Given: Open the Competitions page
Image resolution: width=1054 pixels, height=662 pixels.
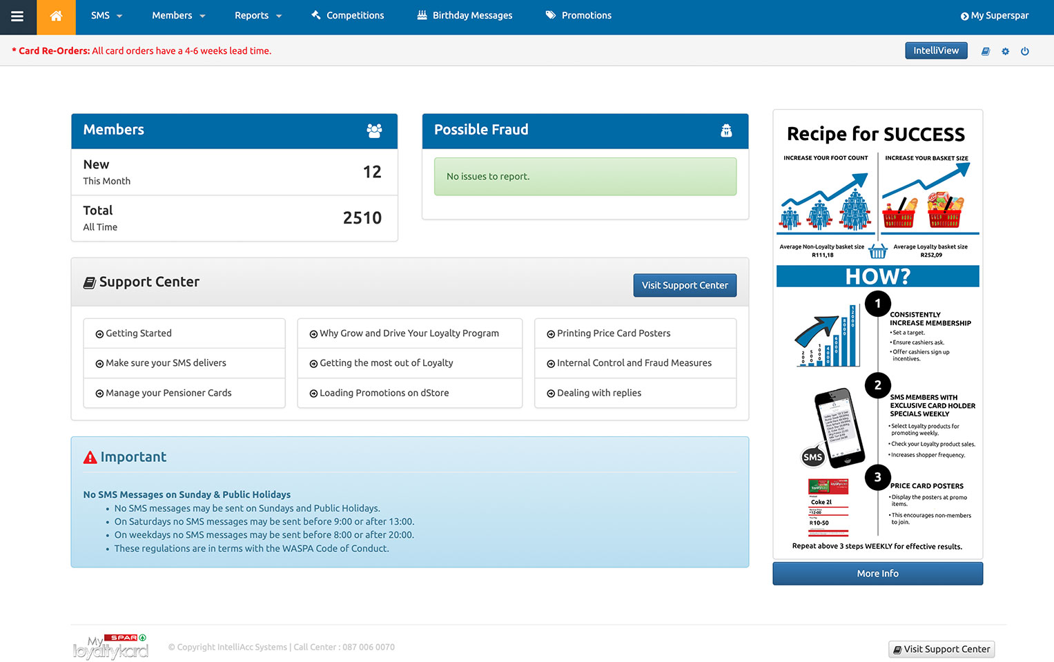Looking at the screenshot, I should (x=347, y=16).
